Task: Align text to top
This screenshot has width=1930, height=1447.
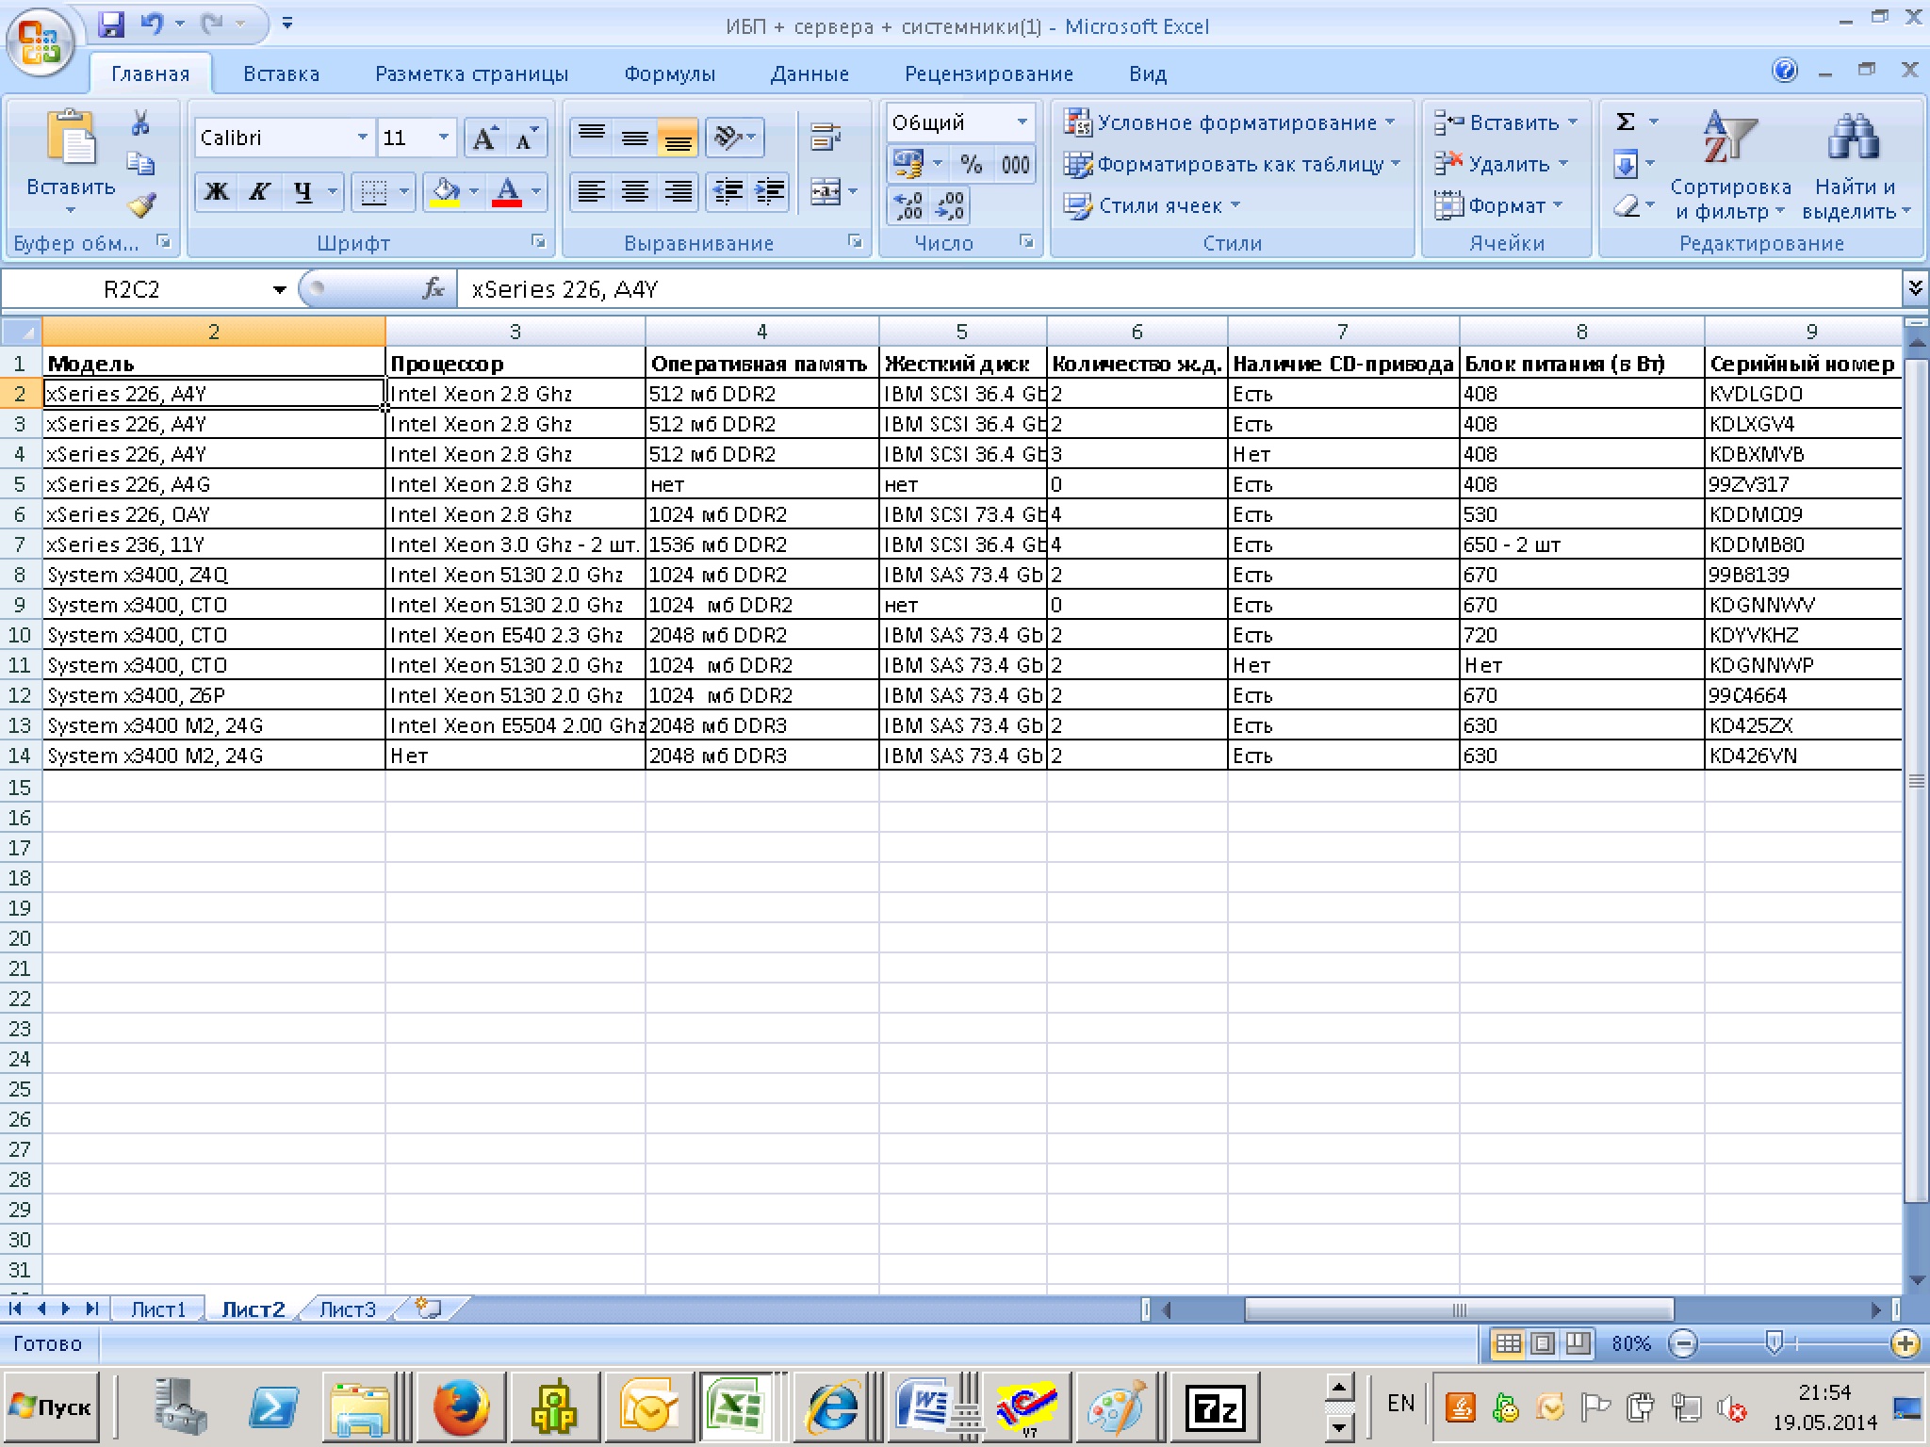Action: click(592, 138)
